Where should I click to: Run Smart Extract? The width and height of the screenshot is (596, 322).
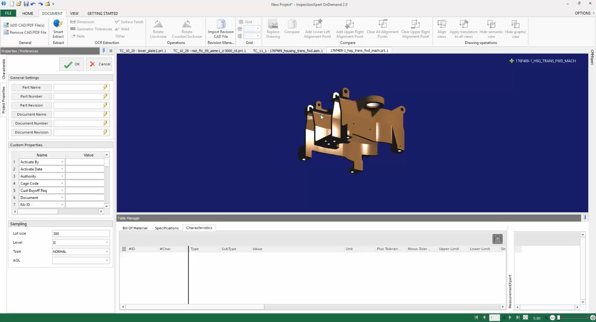[x=58, y=29]
